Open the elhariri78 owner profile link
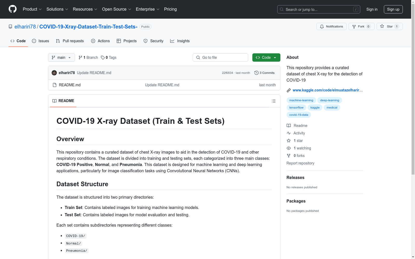This screenshot has height=259, width=415. click(25, 27)
